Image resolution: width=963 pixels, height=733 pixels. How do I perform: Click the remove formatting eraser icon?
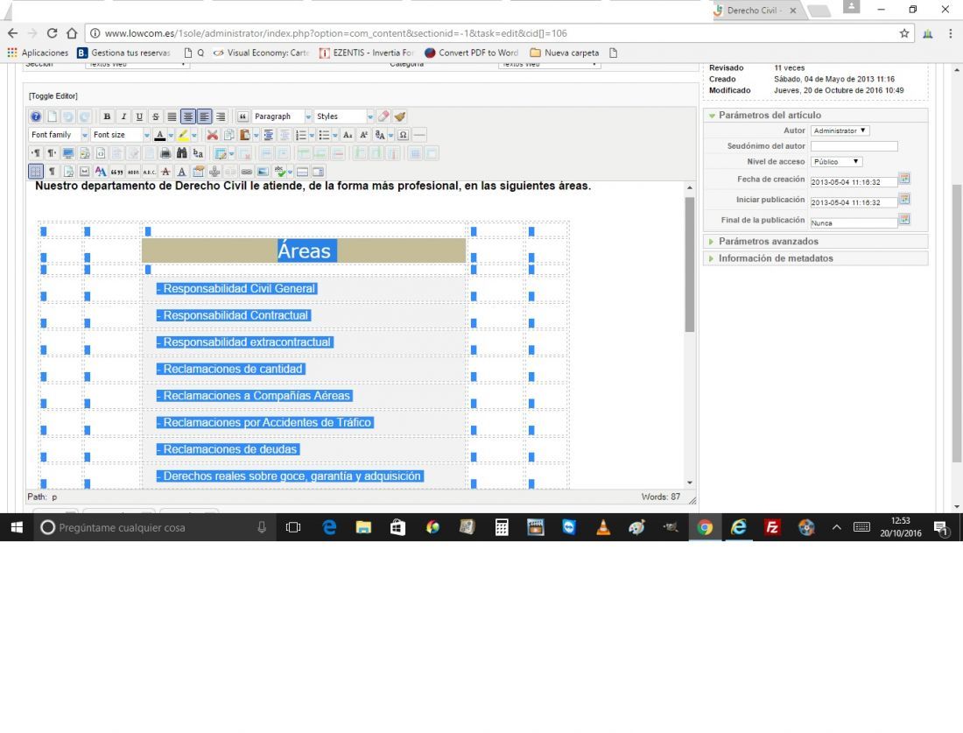click(383, 116)
